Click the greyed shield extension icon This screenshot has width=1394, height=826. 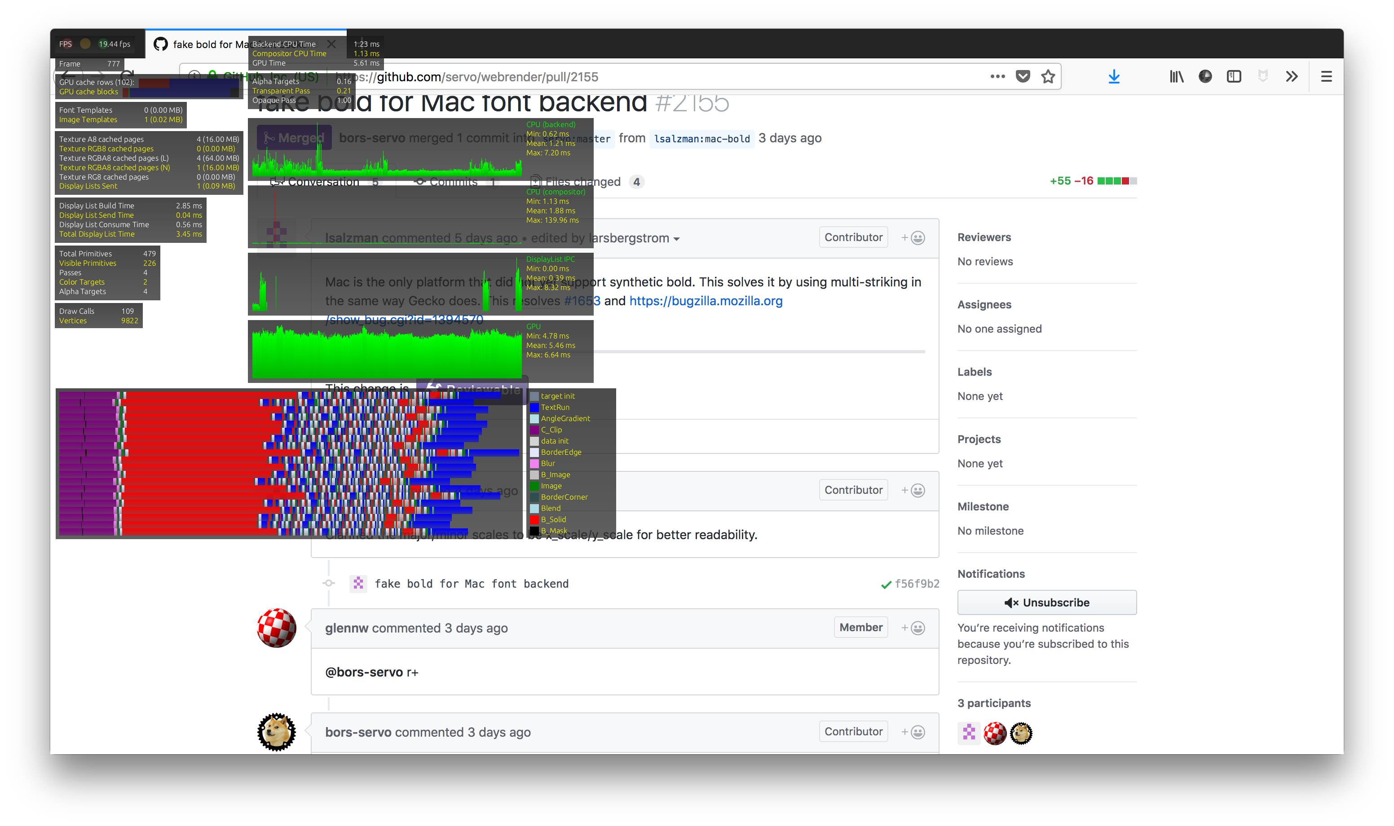pyautogui.click(x=1262, y=76)
